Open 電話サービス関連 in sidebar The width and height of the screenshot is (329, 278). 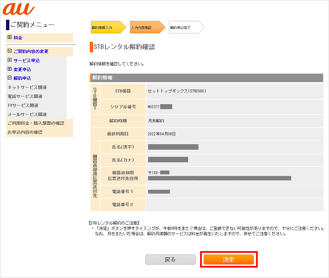point(26,96)
